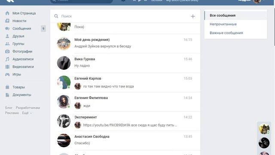Click the Группы people icon
This screenshot has width=275, height=155.
[7, 44]
